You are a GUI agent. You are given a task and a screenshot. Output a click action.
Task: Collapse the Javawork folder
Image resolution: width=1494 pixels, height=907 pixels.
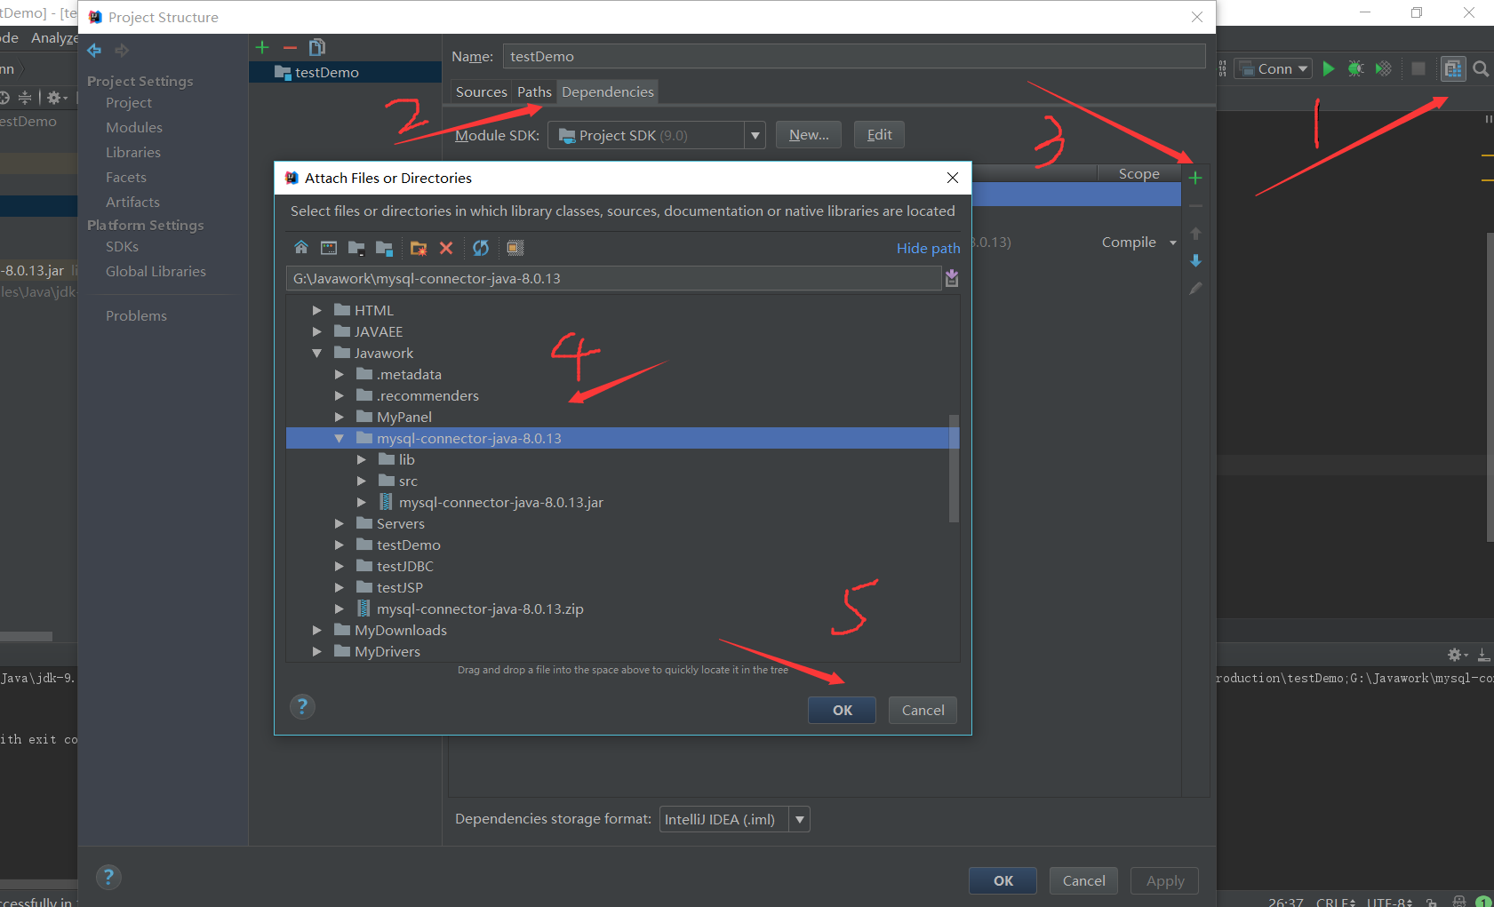click(317, 353)
